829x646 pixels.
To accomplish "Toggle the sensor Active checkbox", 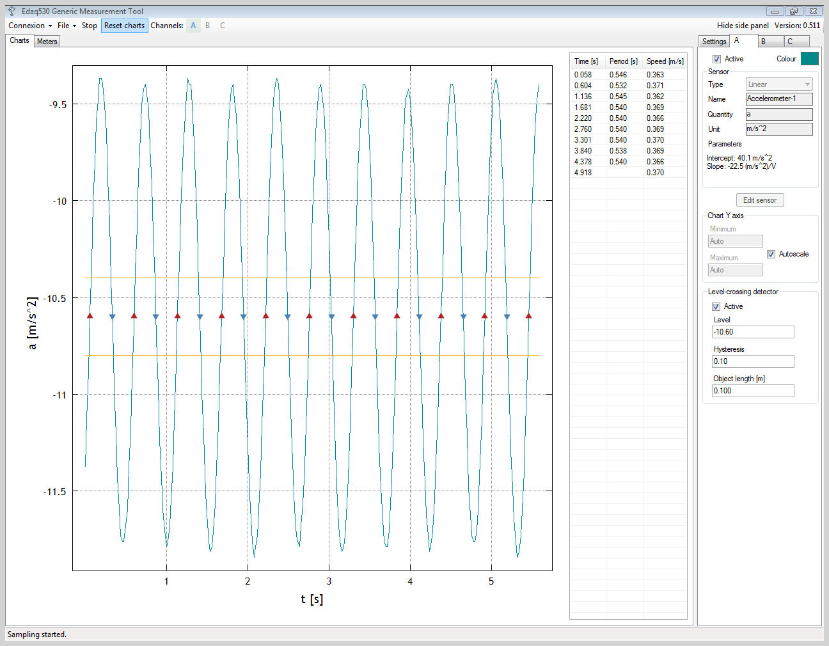I will [x=716, y=59].
